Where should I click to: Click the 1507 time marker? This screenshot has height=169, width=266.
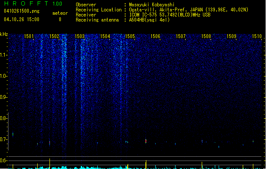tap(181, 36)
